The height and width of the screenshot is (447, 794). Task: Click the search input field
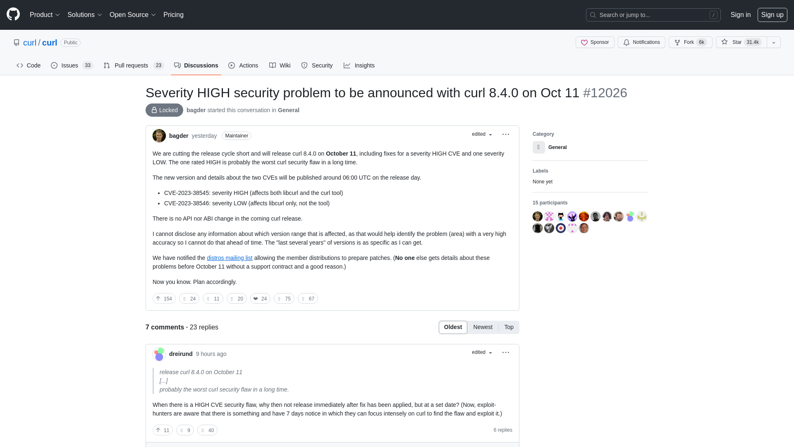coord(653,15)
